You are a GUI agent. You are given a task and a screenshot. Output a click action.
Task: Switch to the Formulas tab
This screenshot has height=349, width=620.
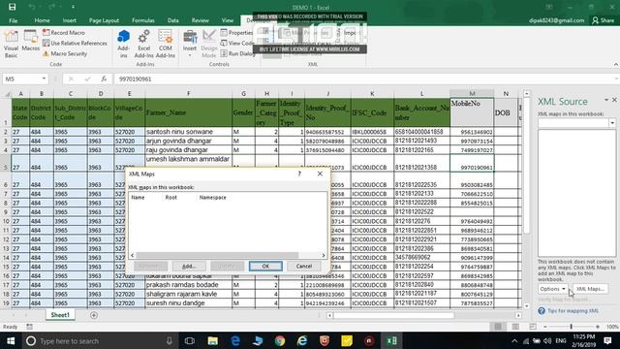(x=143, y=20)
